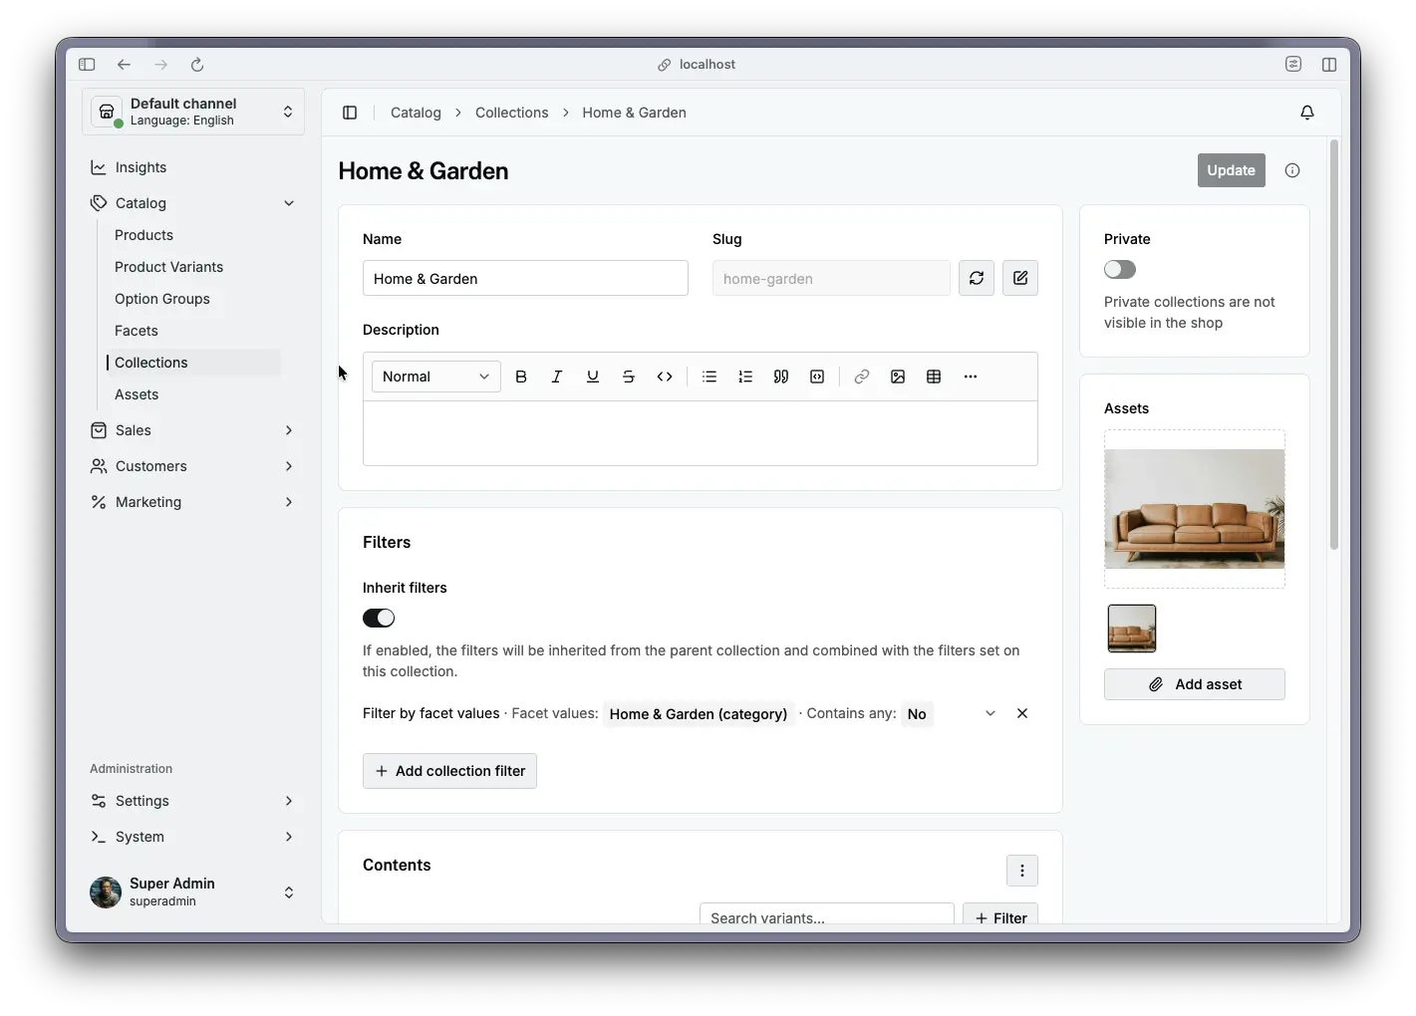Go to Products in sidebar
Viewport: 1416px width, 1016px height.
[143, 235]
